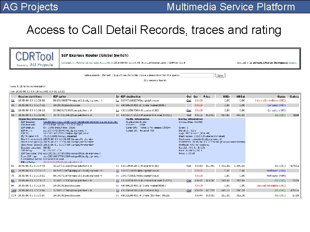Viewport: 310px width, 232px height.
Task: Click the Media Information heading
Action: pos(138,119)
